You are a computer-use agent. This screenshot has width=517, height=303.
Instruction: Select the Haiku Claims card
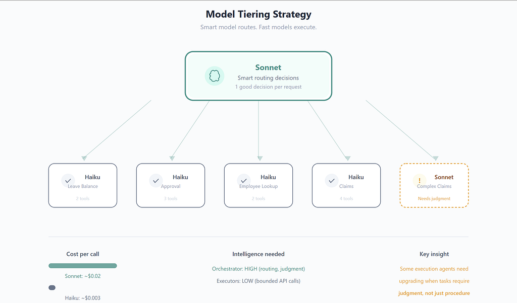tap(346, 185)
